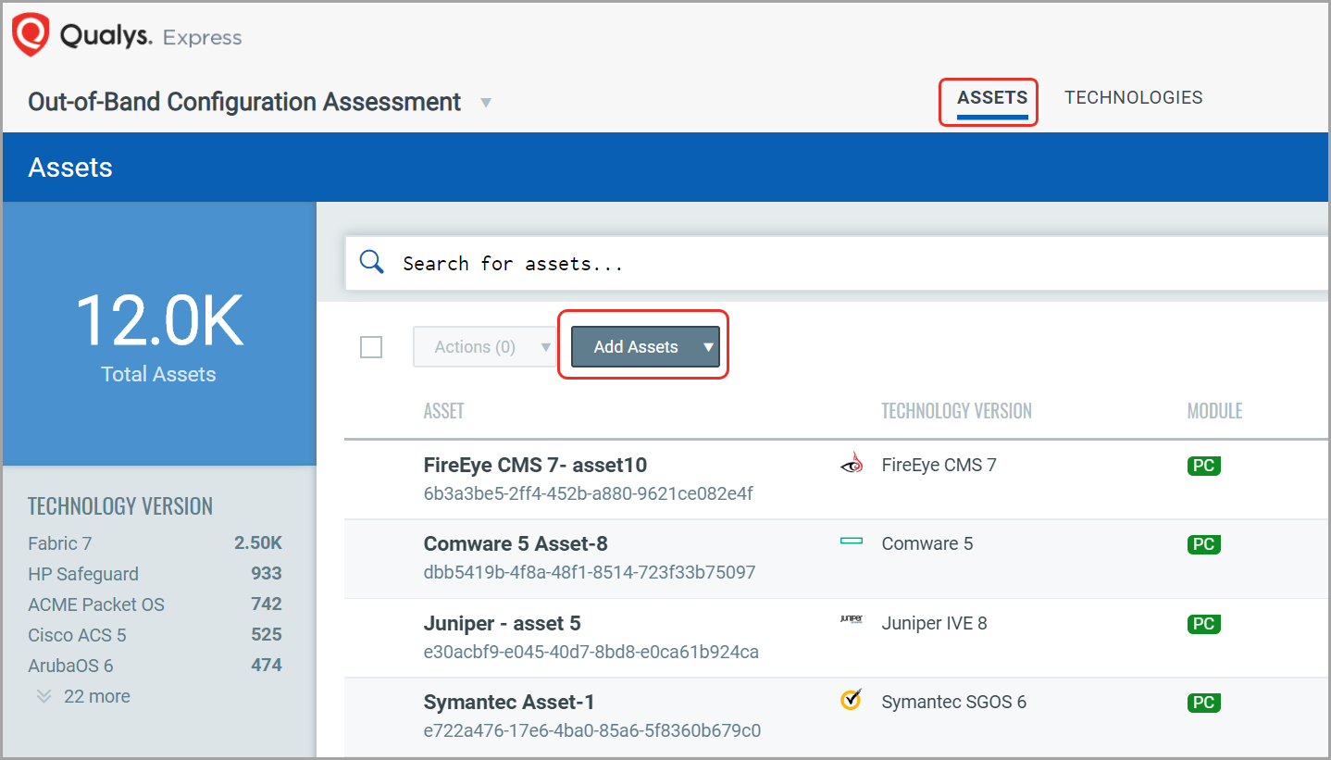
Task: Click the green Comware logo icon
Action: click(851, 542)
